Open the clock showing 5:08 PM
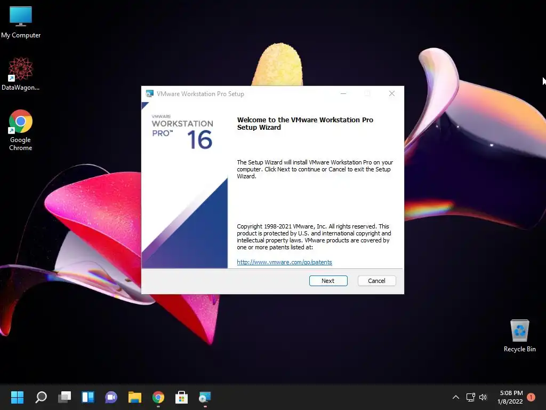This screenshot has height=410, width=546. click(x=510, y=397)
